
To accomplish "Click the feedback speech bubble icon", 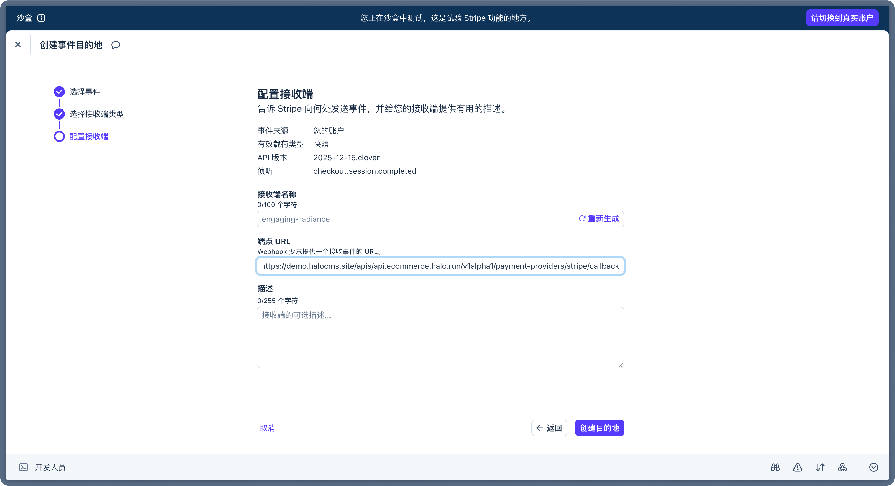I will pyautogui.click(x=116, y=45).
